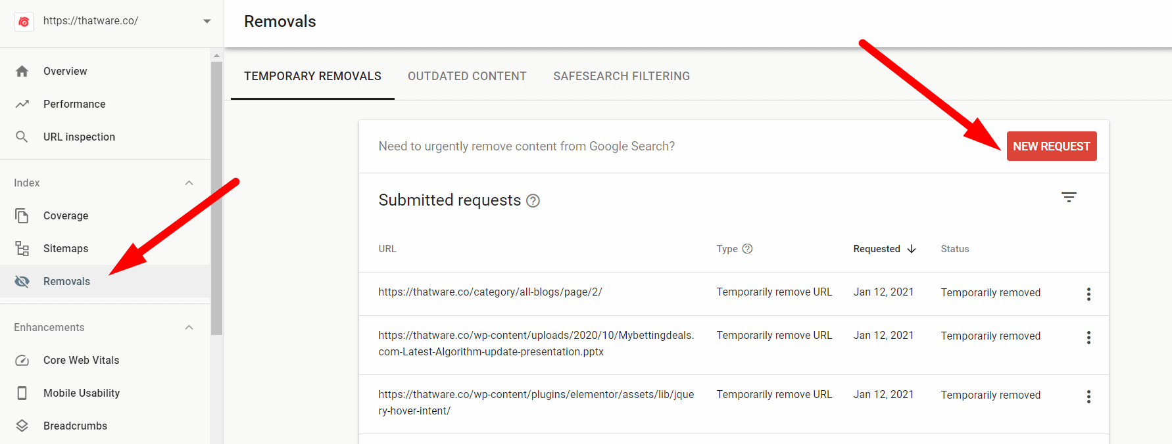Click the Overview home icon
Image resolution: width=1172 pixels, height=444 pixels.
pos(22,71)
